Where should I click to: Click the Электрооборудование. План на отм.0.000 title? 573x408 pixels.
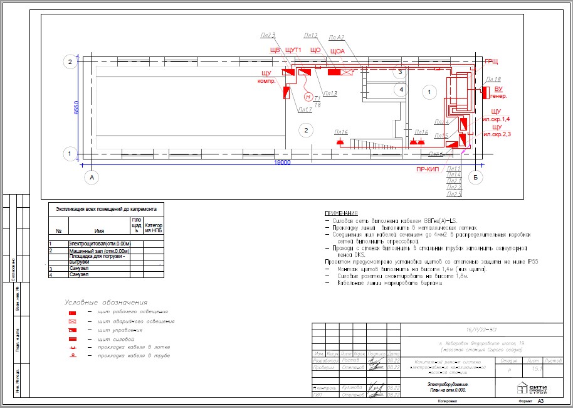pos(448,387)
